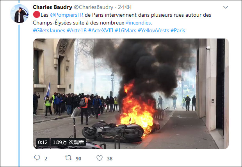Click the 0:12 video duration badge
This screenshot has width=242, height=167.
[43, 142]
